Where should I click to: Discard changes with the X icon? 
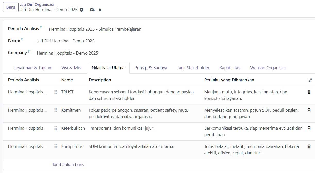point(100,10)
